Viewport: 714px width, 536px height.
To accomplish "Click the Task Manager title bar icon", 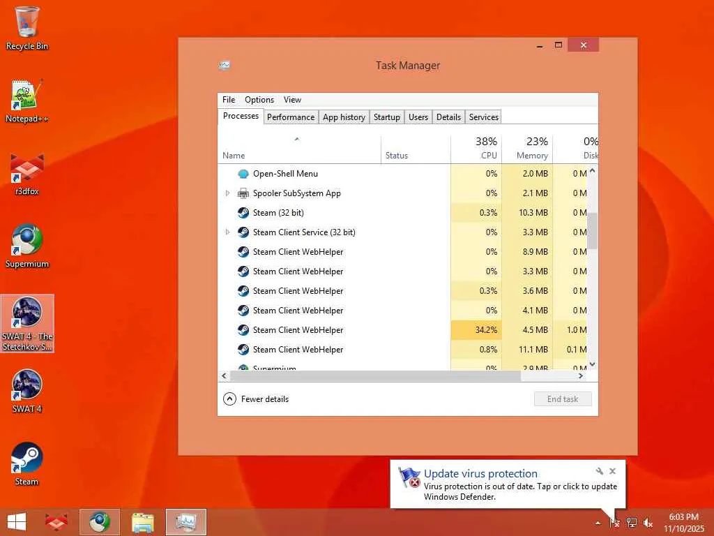I will [224, 65].
